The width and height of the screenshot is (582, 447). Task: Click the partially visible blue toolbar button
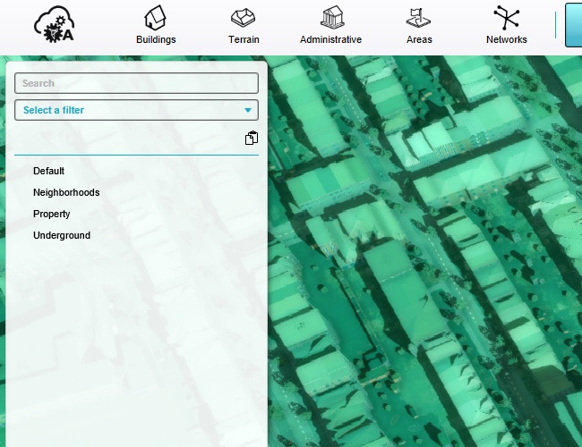pos(573,24)
